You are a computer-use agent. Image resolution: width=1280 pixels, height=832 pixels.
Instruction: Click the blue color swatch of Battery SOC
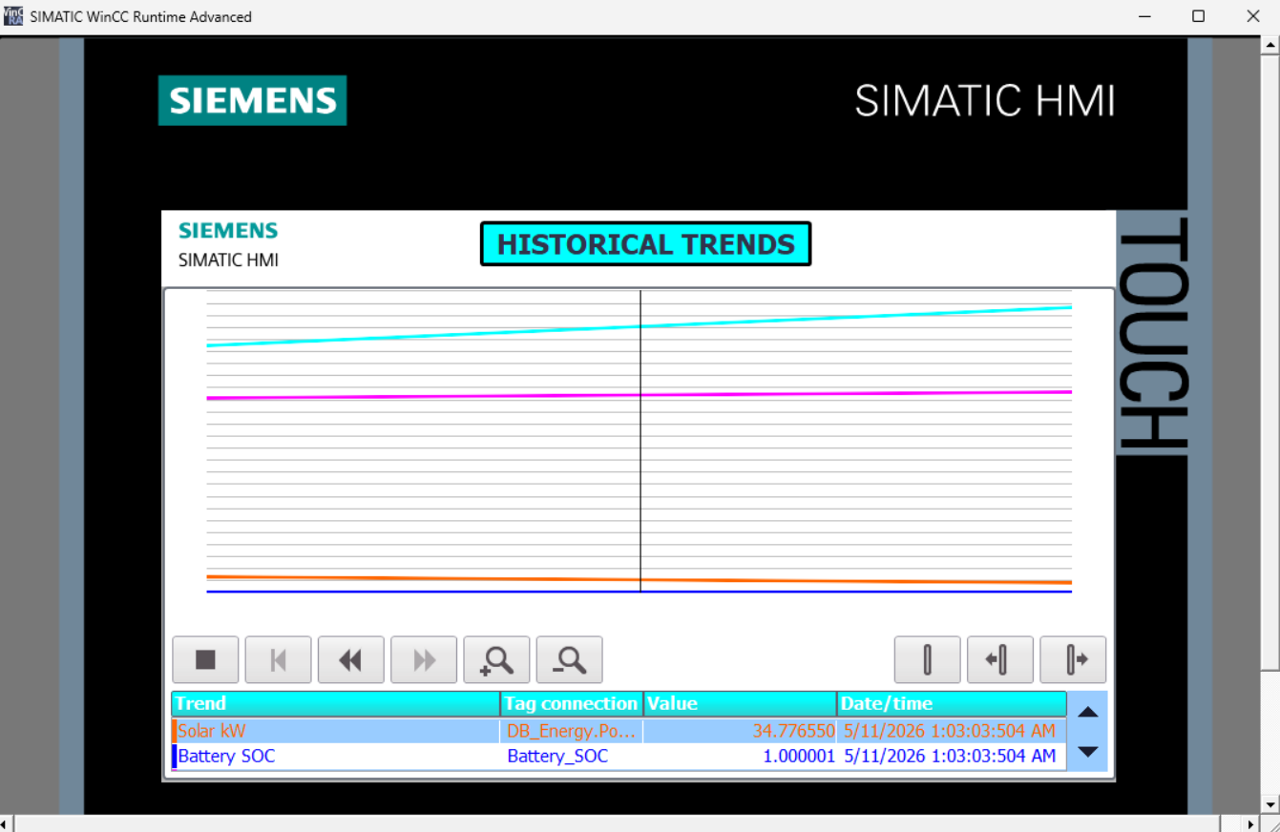[x=174, y=757]
